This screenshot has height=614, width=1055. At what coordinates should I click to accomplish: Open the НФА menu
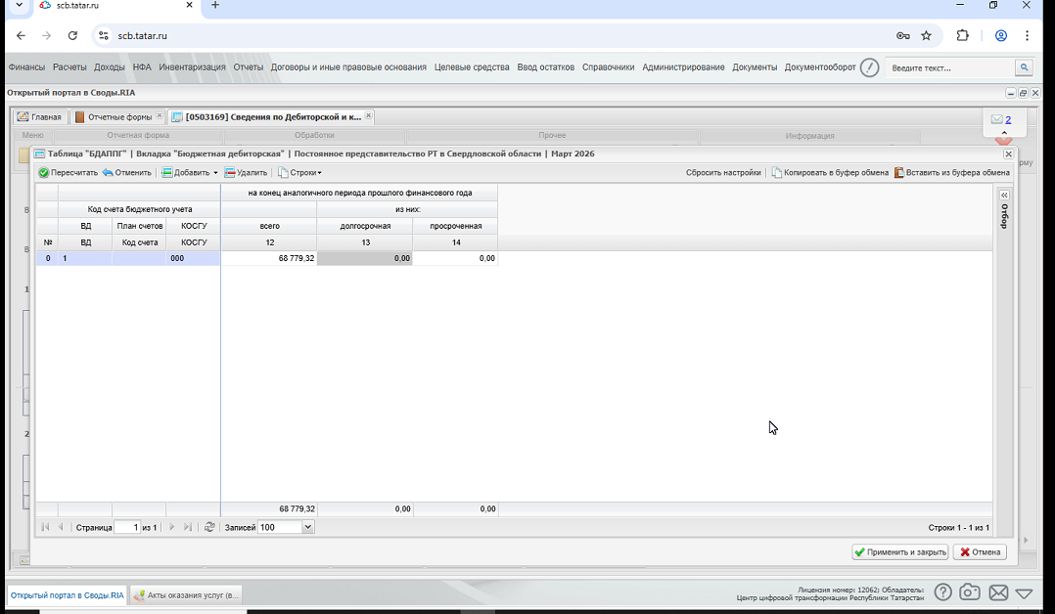click(x=142, y=67)
